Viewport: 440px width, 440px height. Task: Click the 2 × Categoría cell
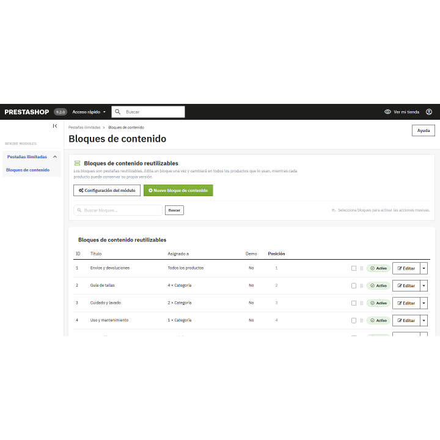(x=180, y=302)
